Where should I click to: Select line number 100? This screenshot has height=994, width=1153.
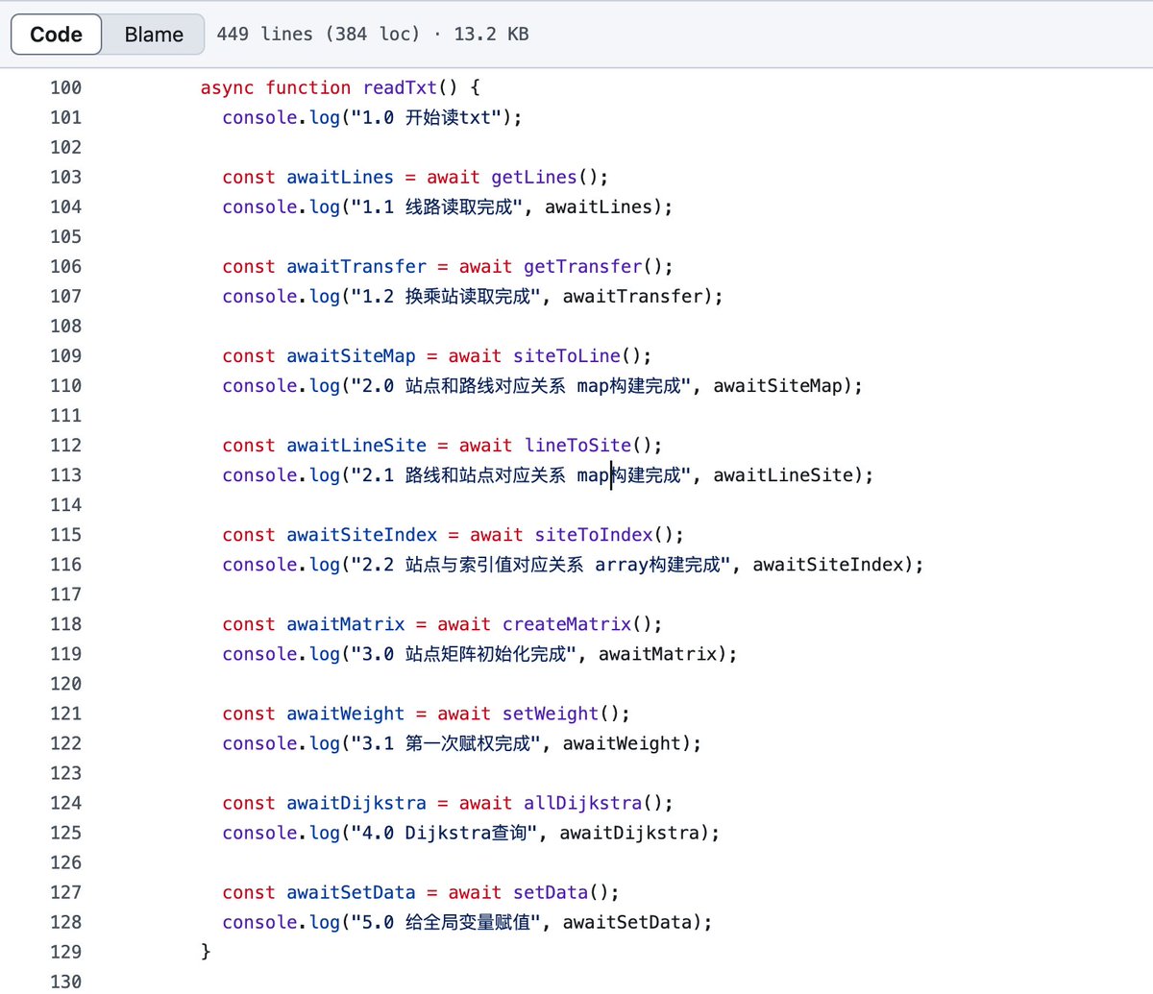tap(66, 87)
